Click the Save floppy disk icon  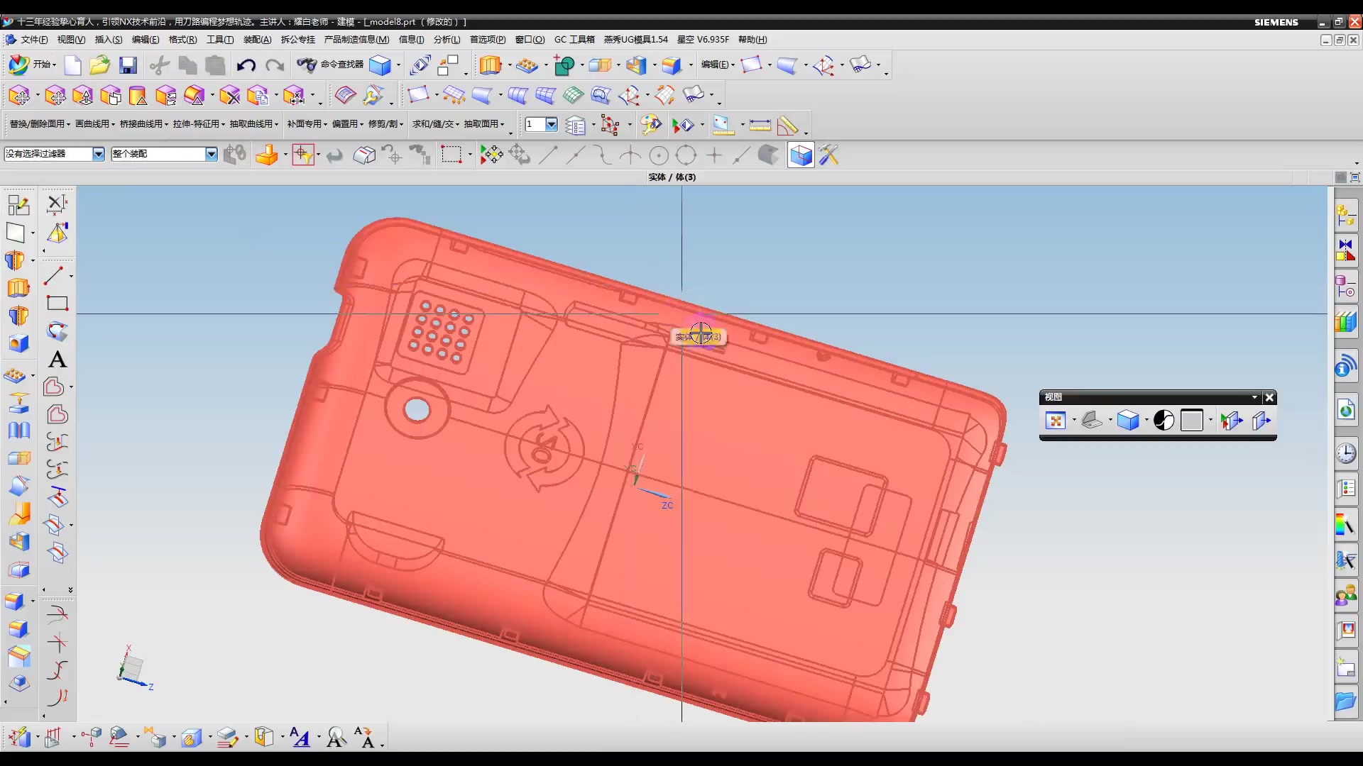coord(128,65)
